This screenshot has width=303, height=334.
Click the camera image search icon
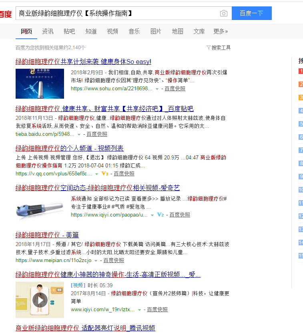(x=223, y=14)
